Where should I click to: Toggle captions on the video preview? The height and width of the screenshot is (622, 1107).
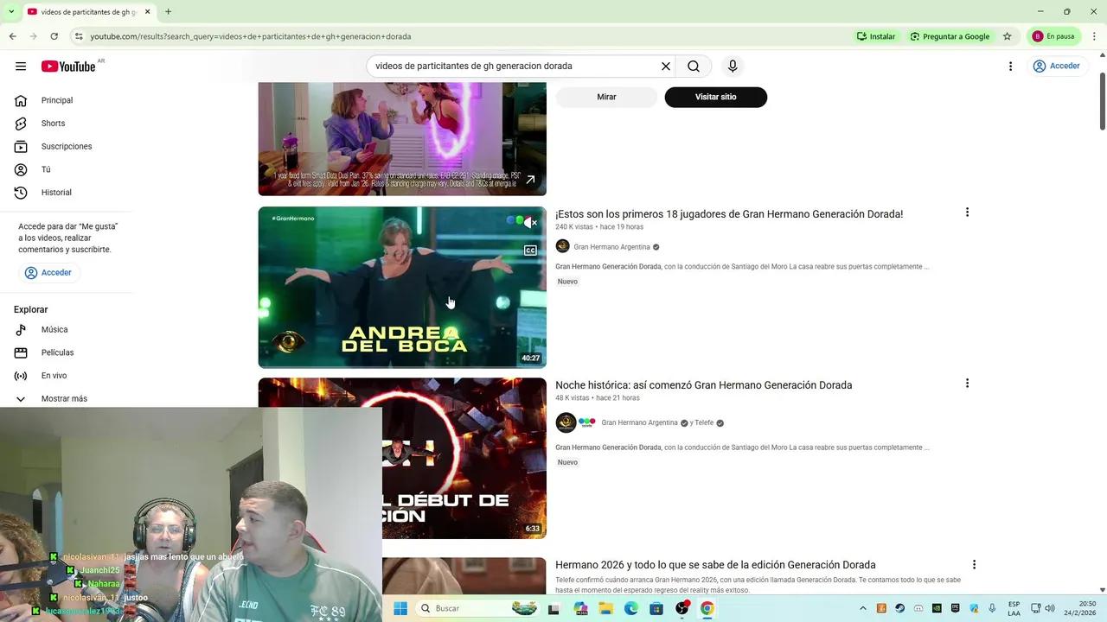[530, 251]
